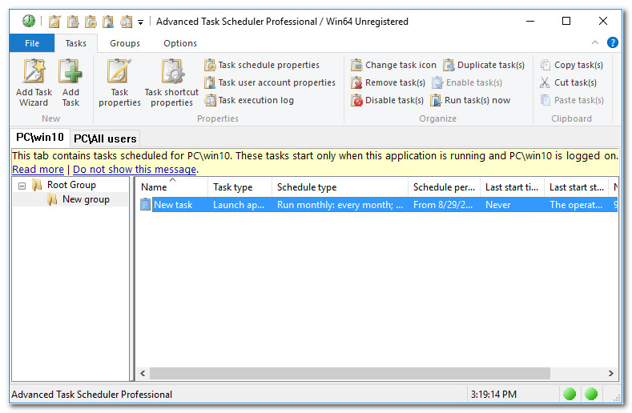Sort by the Schedule type column header
Viewport: 632px width, 413px height.
pyautogui.click(x=340, y=187)
